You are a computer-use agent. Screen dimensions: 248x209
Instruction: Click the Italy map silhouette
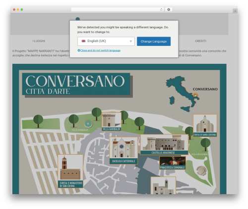pos(183,93)
